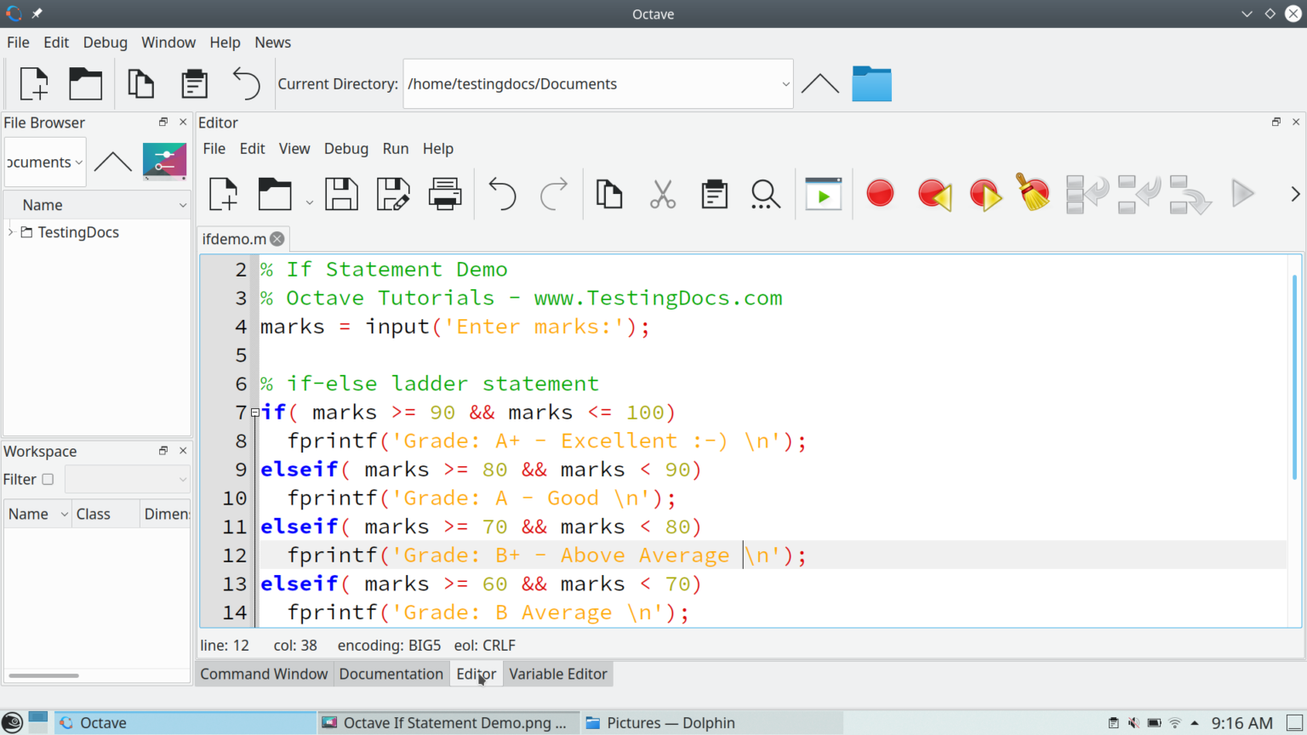Open the Current Directory dropdown
Image resolution: width=1307 pixels, height=735 pixels.
[785, 83]
